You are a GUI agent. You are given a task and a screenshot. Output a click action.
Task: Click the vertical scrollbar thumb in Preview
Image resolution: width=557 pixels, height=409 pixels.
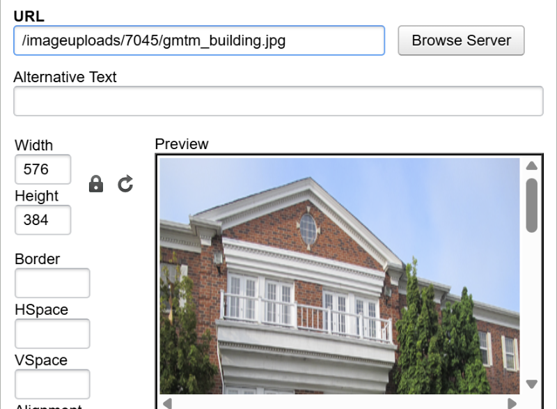point(531,206)
